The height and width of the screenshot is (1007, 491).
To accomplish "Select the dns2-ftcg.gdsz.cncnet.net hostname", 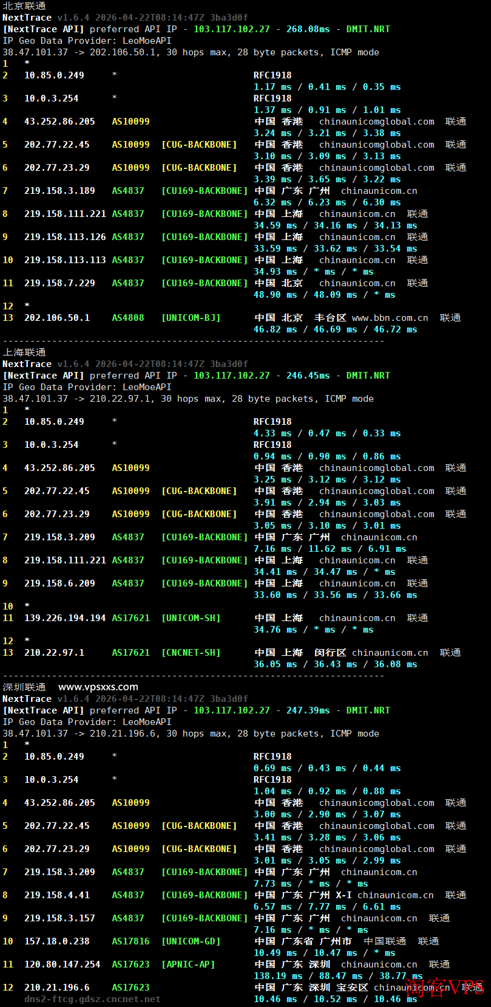I will point(92,999).
